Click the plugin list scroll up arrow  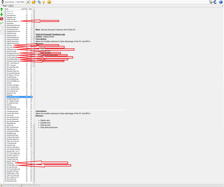pyautogui.click(x=33, y=9)
